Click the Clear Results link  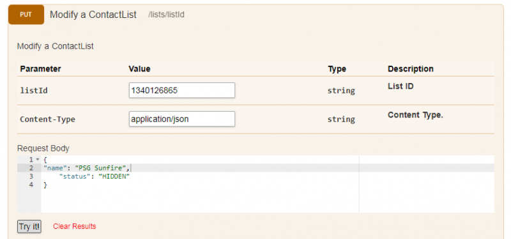pyautogui.click(x=75, y=226)
